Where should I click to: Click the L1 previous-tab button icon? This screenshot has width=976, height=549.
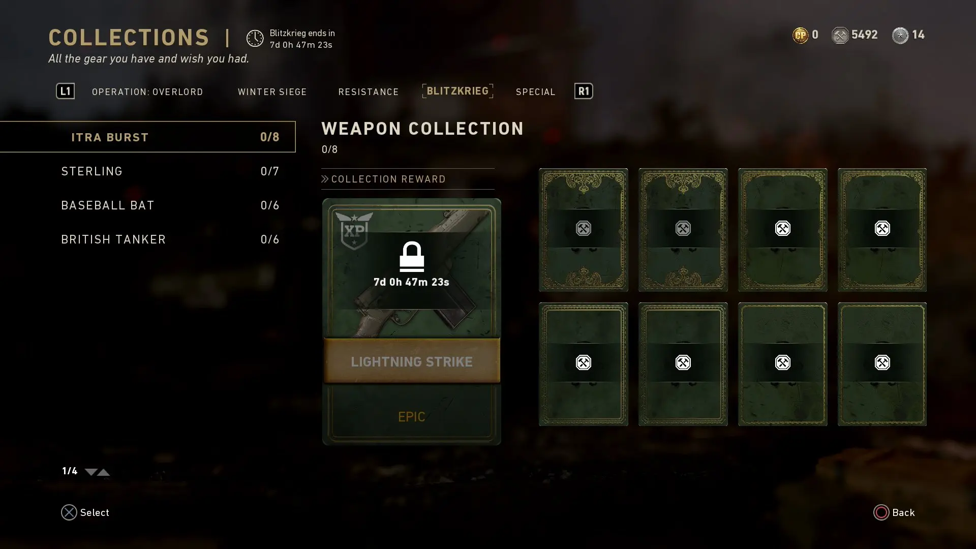pyautogui.click(x=65, y=91)
